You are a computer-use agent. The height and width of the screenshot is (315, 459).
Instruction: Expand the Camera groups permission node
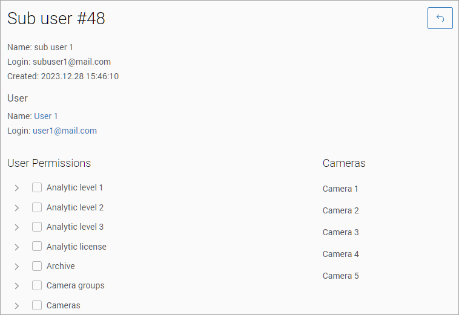pyautogui.click(x=17, y=286)
